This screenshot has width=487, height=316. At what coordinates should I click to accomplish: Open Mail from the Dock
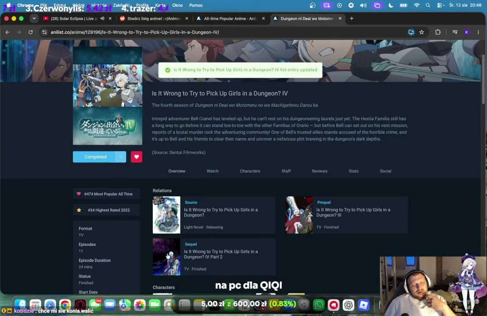110,305
